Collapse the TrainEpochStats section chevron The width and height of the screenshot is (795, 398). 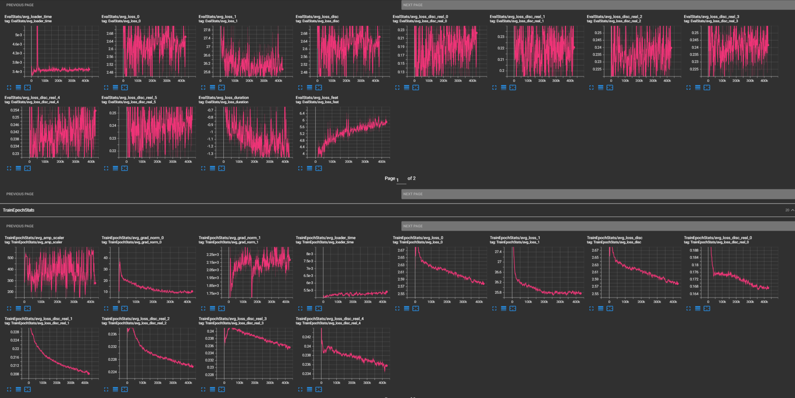click(x=793, y=210)
